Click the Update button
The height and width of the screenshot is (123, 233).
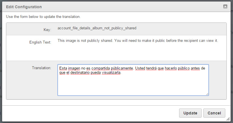click(190, 113)
